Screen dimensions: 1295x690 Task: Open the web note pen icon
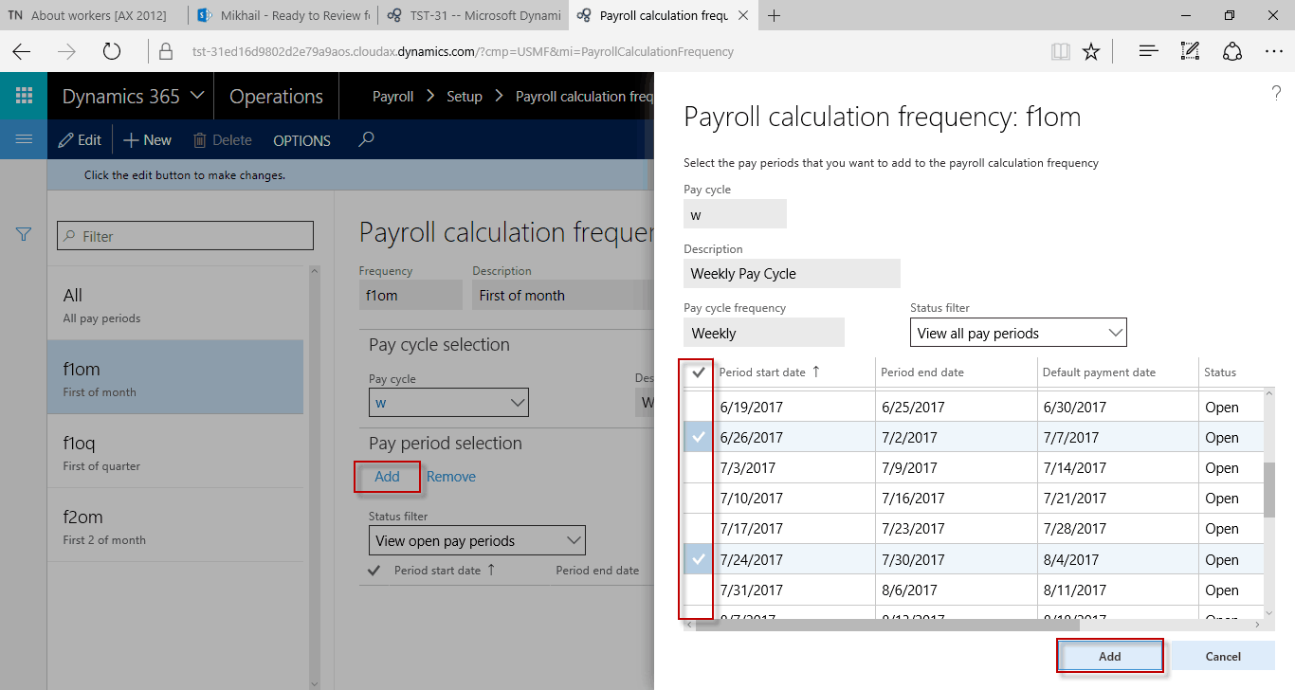pos(1191,52)
